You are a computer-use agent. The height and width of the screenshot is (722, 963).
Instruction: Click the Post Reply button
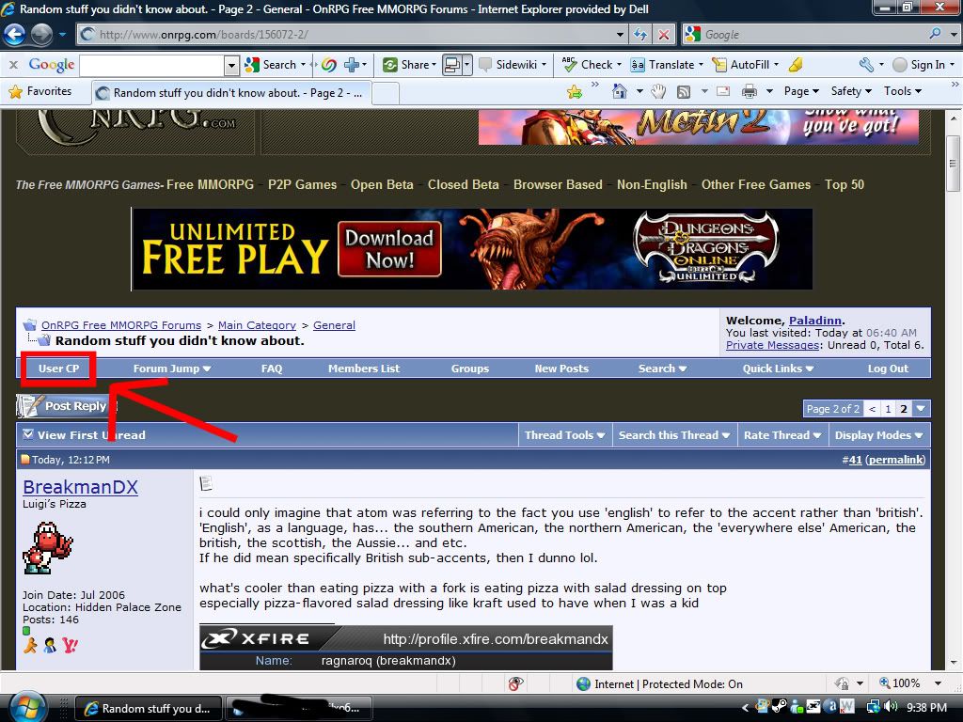64,406
